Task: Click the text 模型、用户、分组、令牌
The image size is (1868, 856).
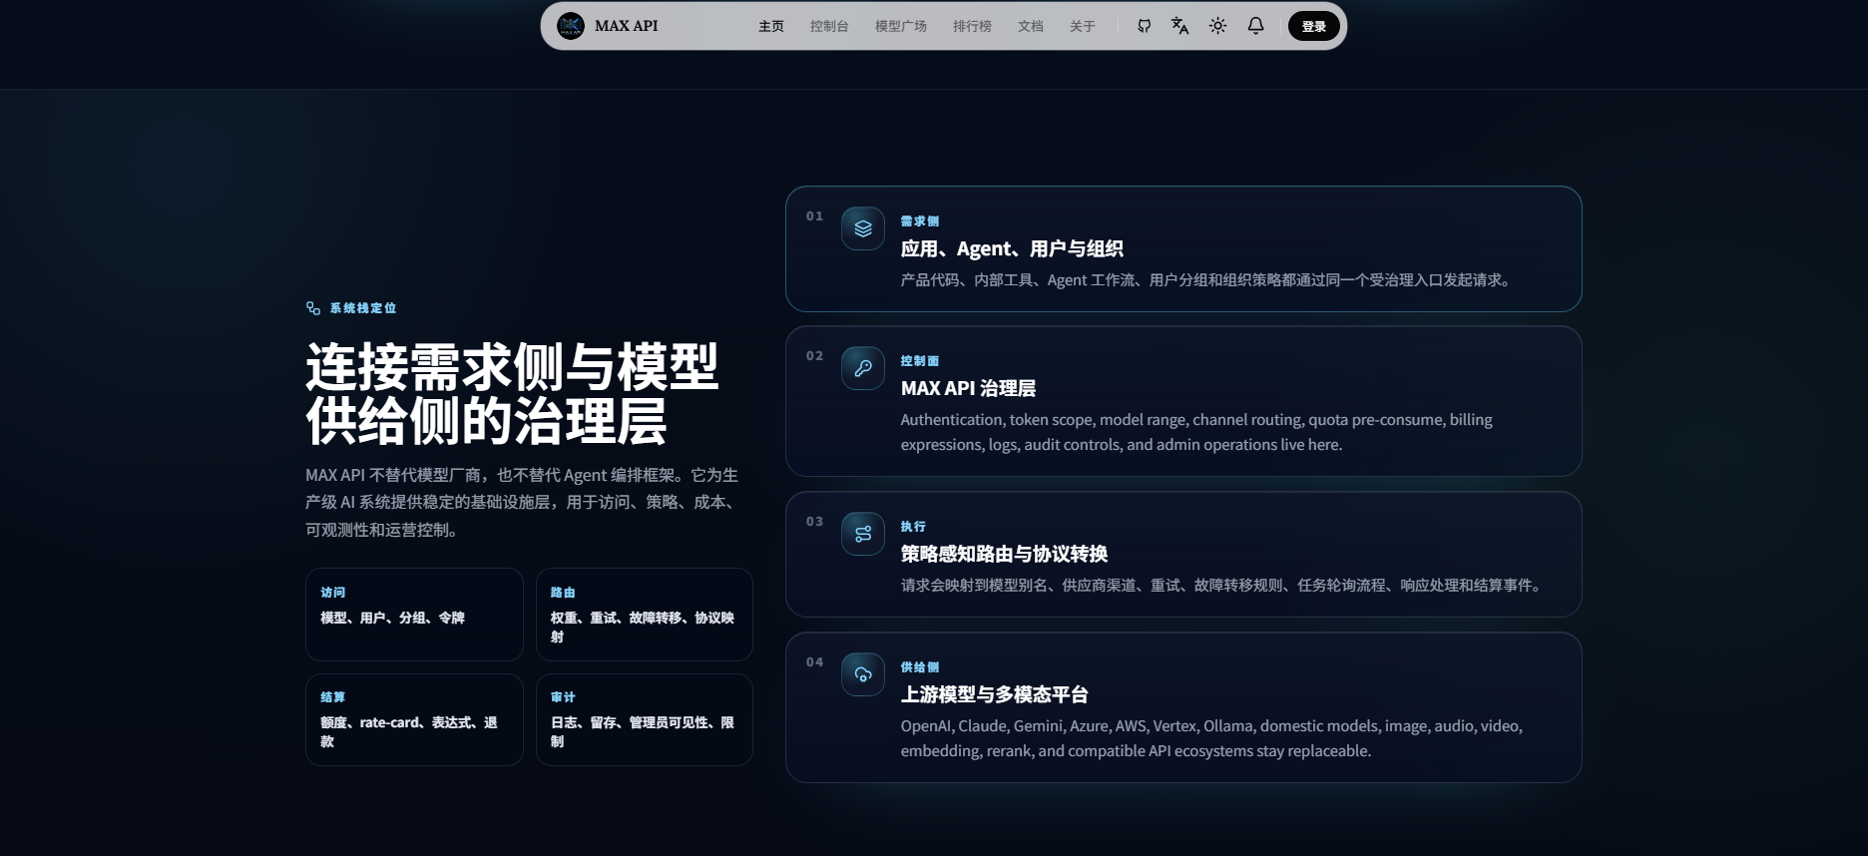Action: [392, 618]
